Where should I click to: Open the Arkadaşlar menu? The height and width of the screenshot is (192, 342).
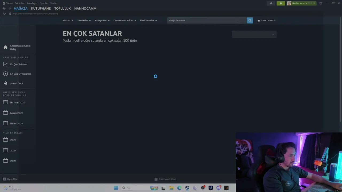[x=32, y=3]
